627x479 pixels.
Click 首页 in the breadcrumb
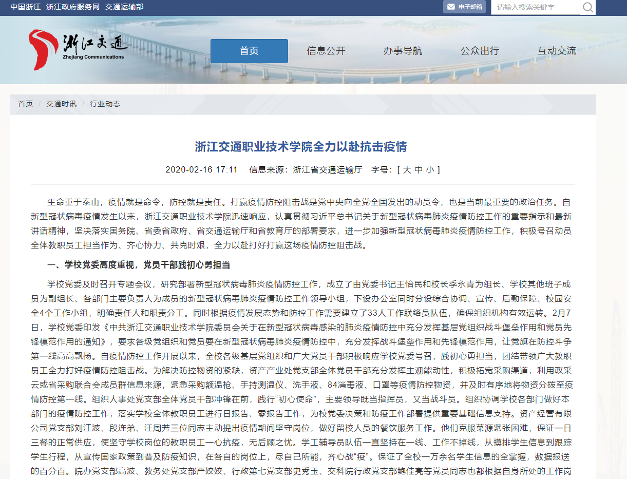point(25,104)
